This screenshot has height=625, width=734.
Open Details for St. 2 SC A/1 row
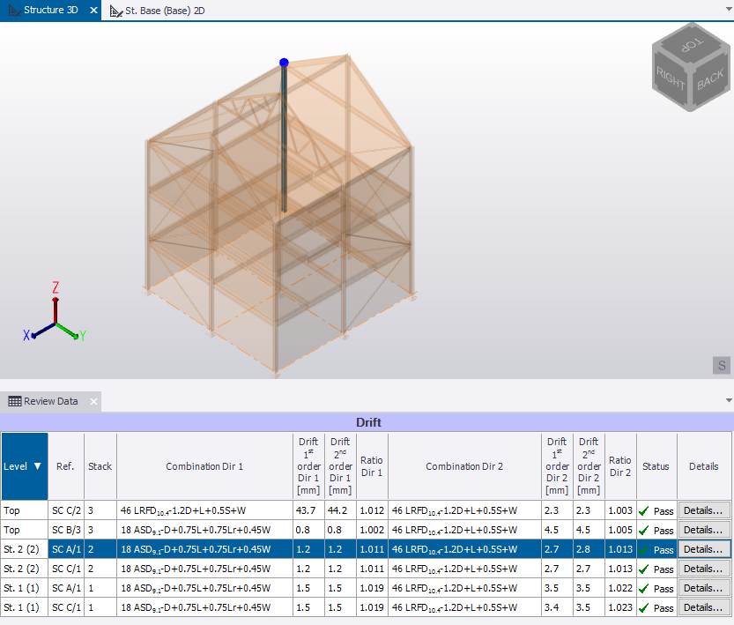[704, 549]
